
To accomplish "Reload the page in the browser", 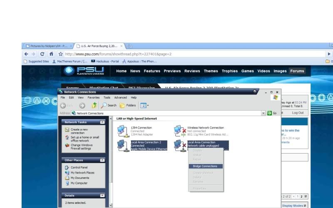I will tap(42, 54).
